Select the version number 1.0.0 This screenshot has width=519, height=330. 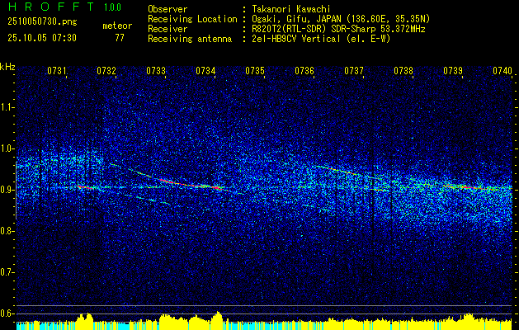112,7
